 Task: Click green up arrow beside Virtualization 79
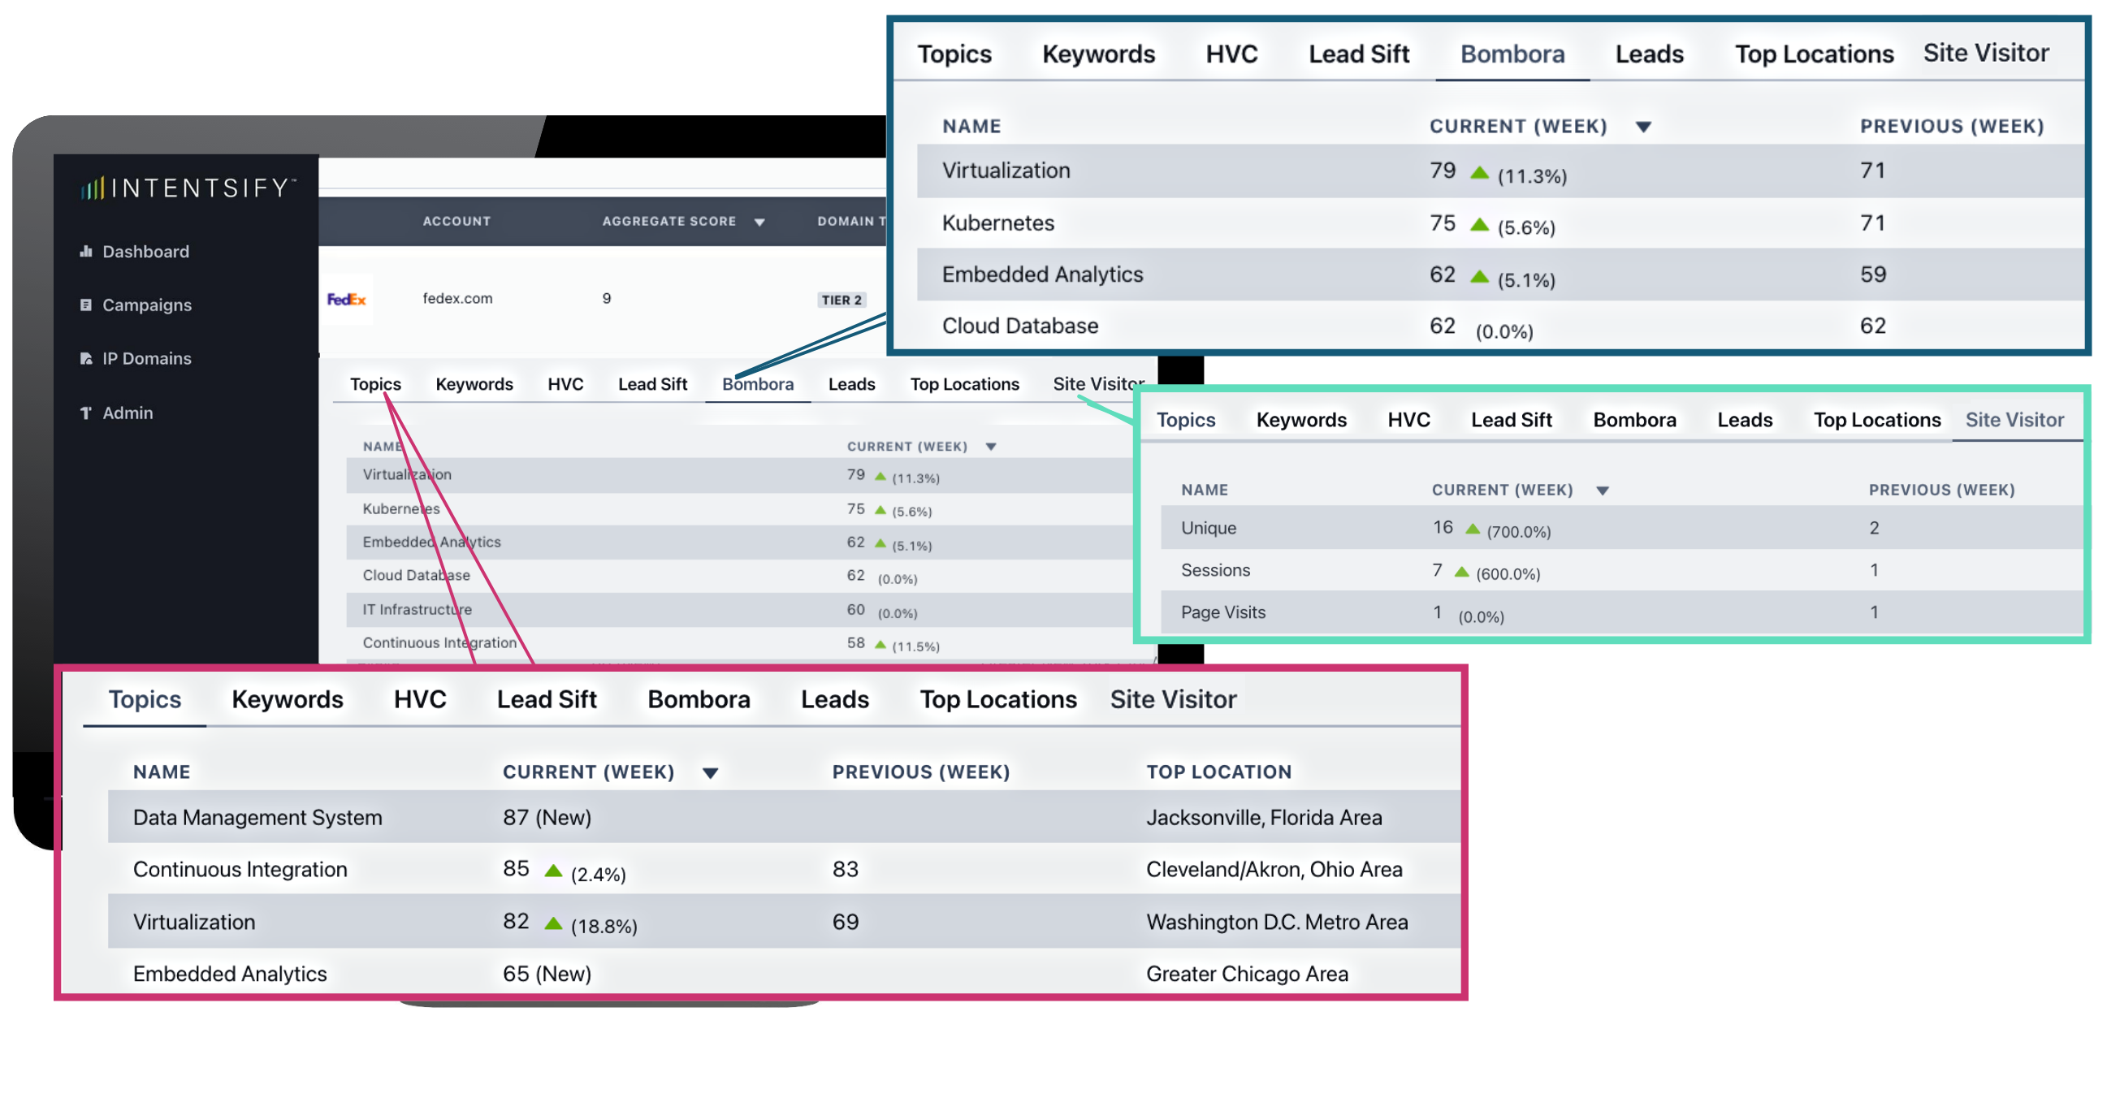[x=1478, y=172]
